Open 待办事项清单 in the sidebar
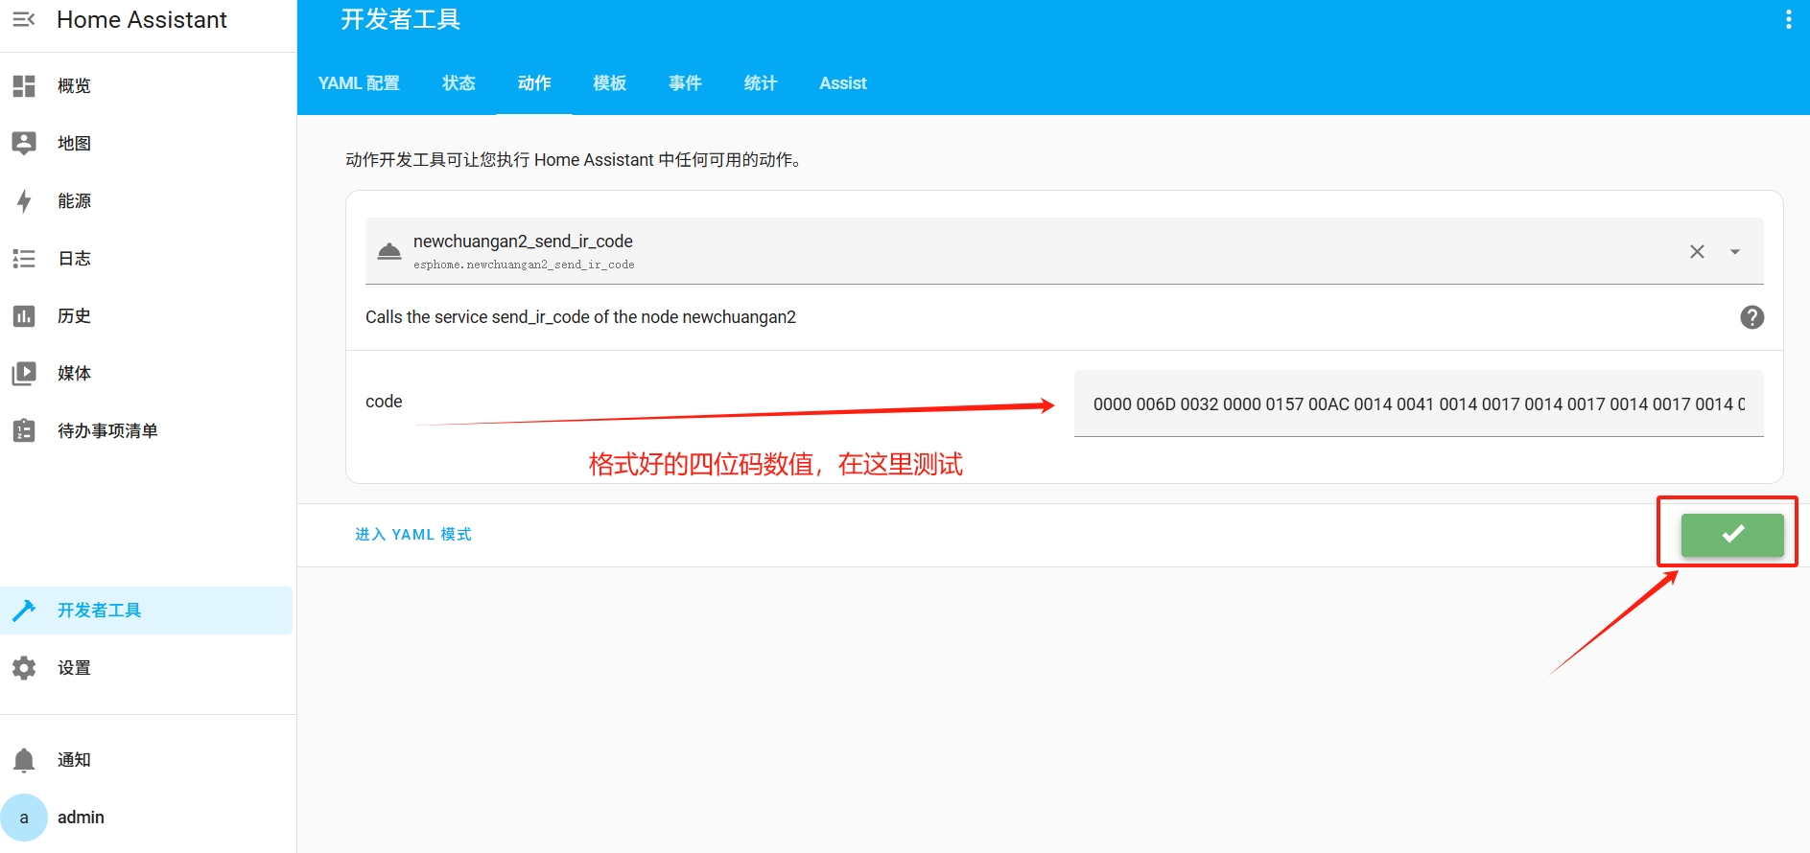This screenshot has height=853, width=1810. click(107, 431)
